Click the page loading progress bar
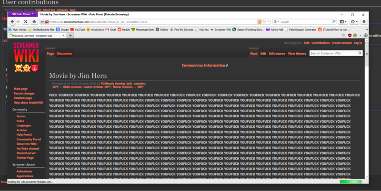Screen dimensions: 381x191 pyautogui.click(x=351, y=182)
